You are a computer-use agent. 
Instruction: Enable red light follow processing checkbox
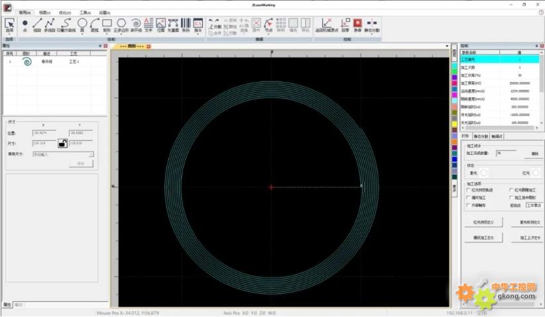point(511,190)
